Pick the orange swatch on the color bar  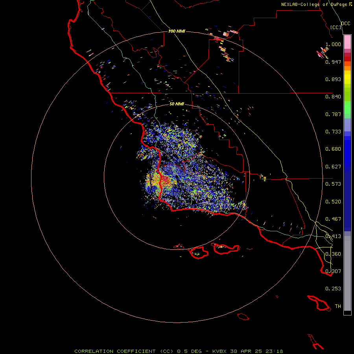tap(347, 68)
